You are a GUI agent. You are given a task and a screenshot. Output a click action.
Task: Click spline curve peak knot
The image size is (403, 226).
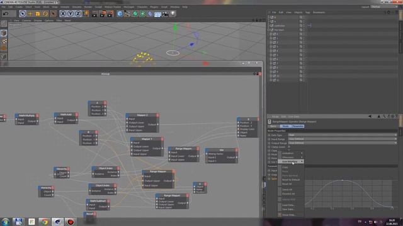click(342, 180)
